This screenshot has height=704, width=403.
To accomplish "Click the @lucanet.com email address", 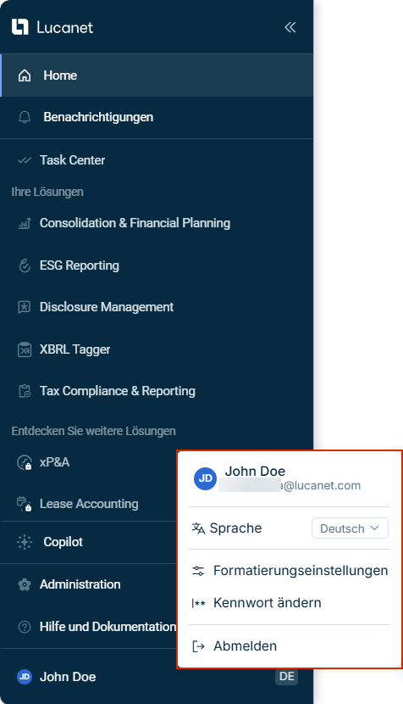I will pyautogui.click(x=320, y=485).
